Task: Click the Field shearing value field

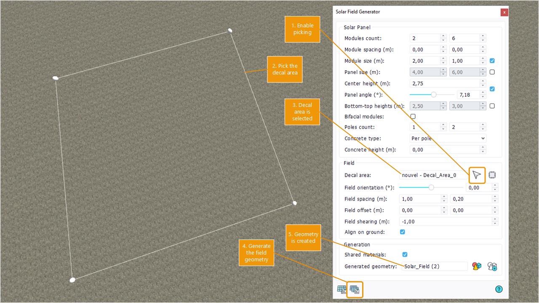Action: 445,221
